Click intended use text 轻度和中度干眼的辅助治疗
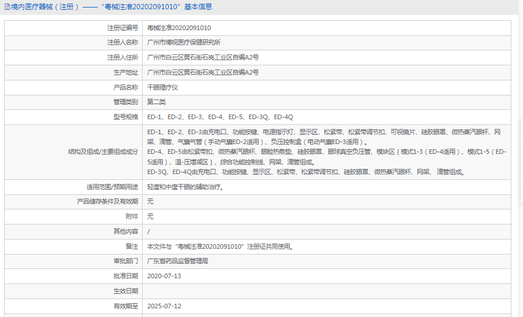The image size is (523, 317). [x=186, y=187]
